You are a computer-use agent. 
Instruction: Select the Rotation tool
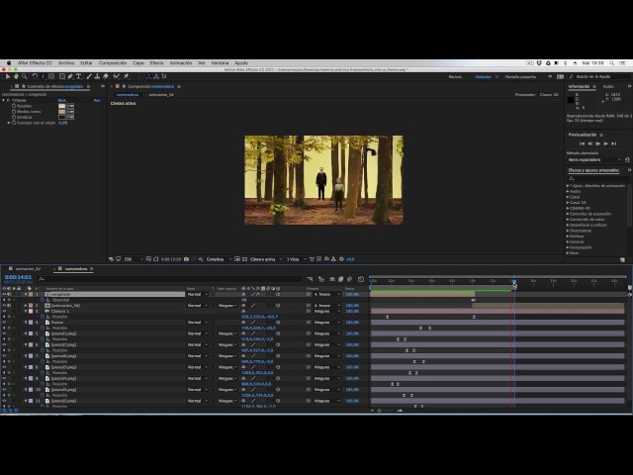(35, 76)
